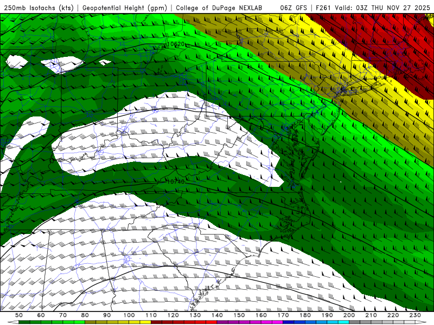This screenshot has width=434, height=325.
Task: Select the "06Z GFS" model run text
Action: tap(293, 8)
